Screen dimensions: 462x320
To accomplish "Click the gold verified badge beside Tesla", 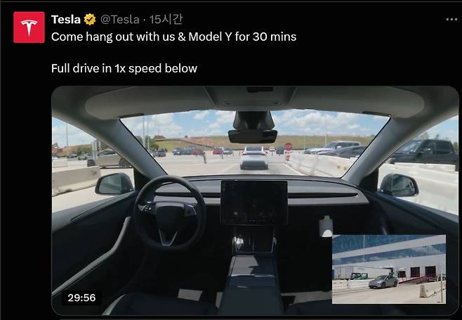I will coord(90,20).
